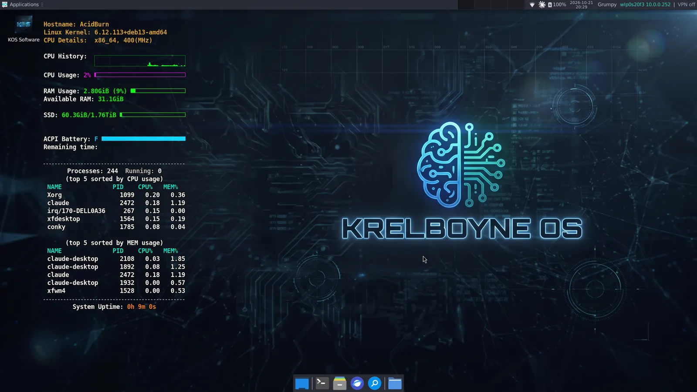Image resolution: width=697 pixels, height=392 pixels.
Task: Click the date and time clock
Action: point(582,5)
